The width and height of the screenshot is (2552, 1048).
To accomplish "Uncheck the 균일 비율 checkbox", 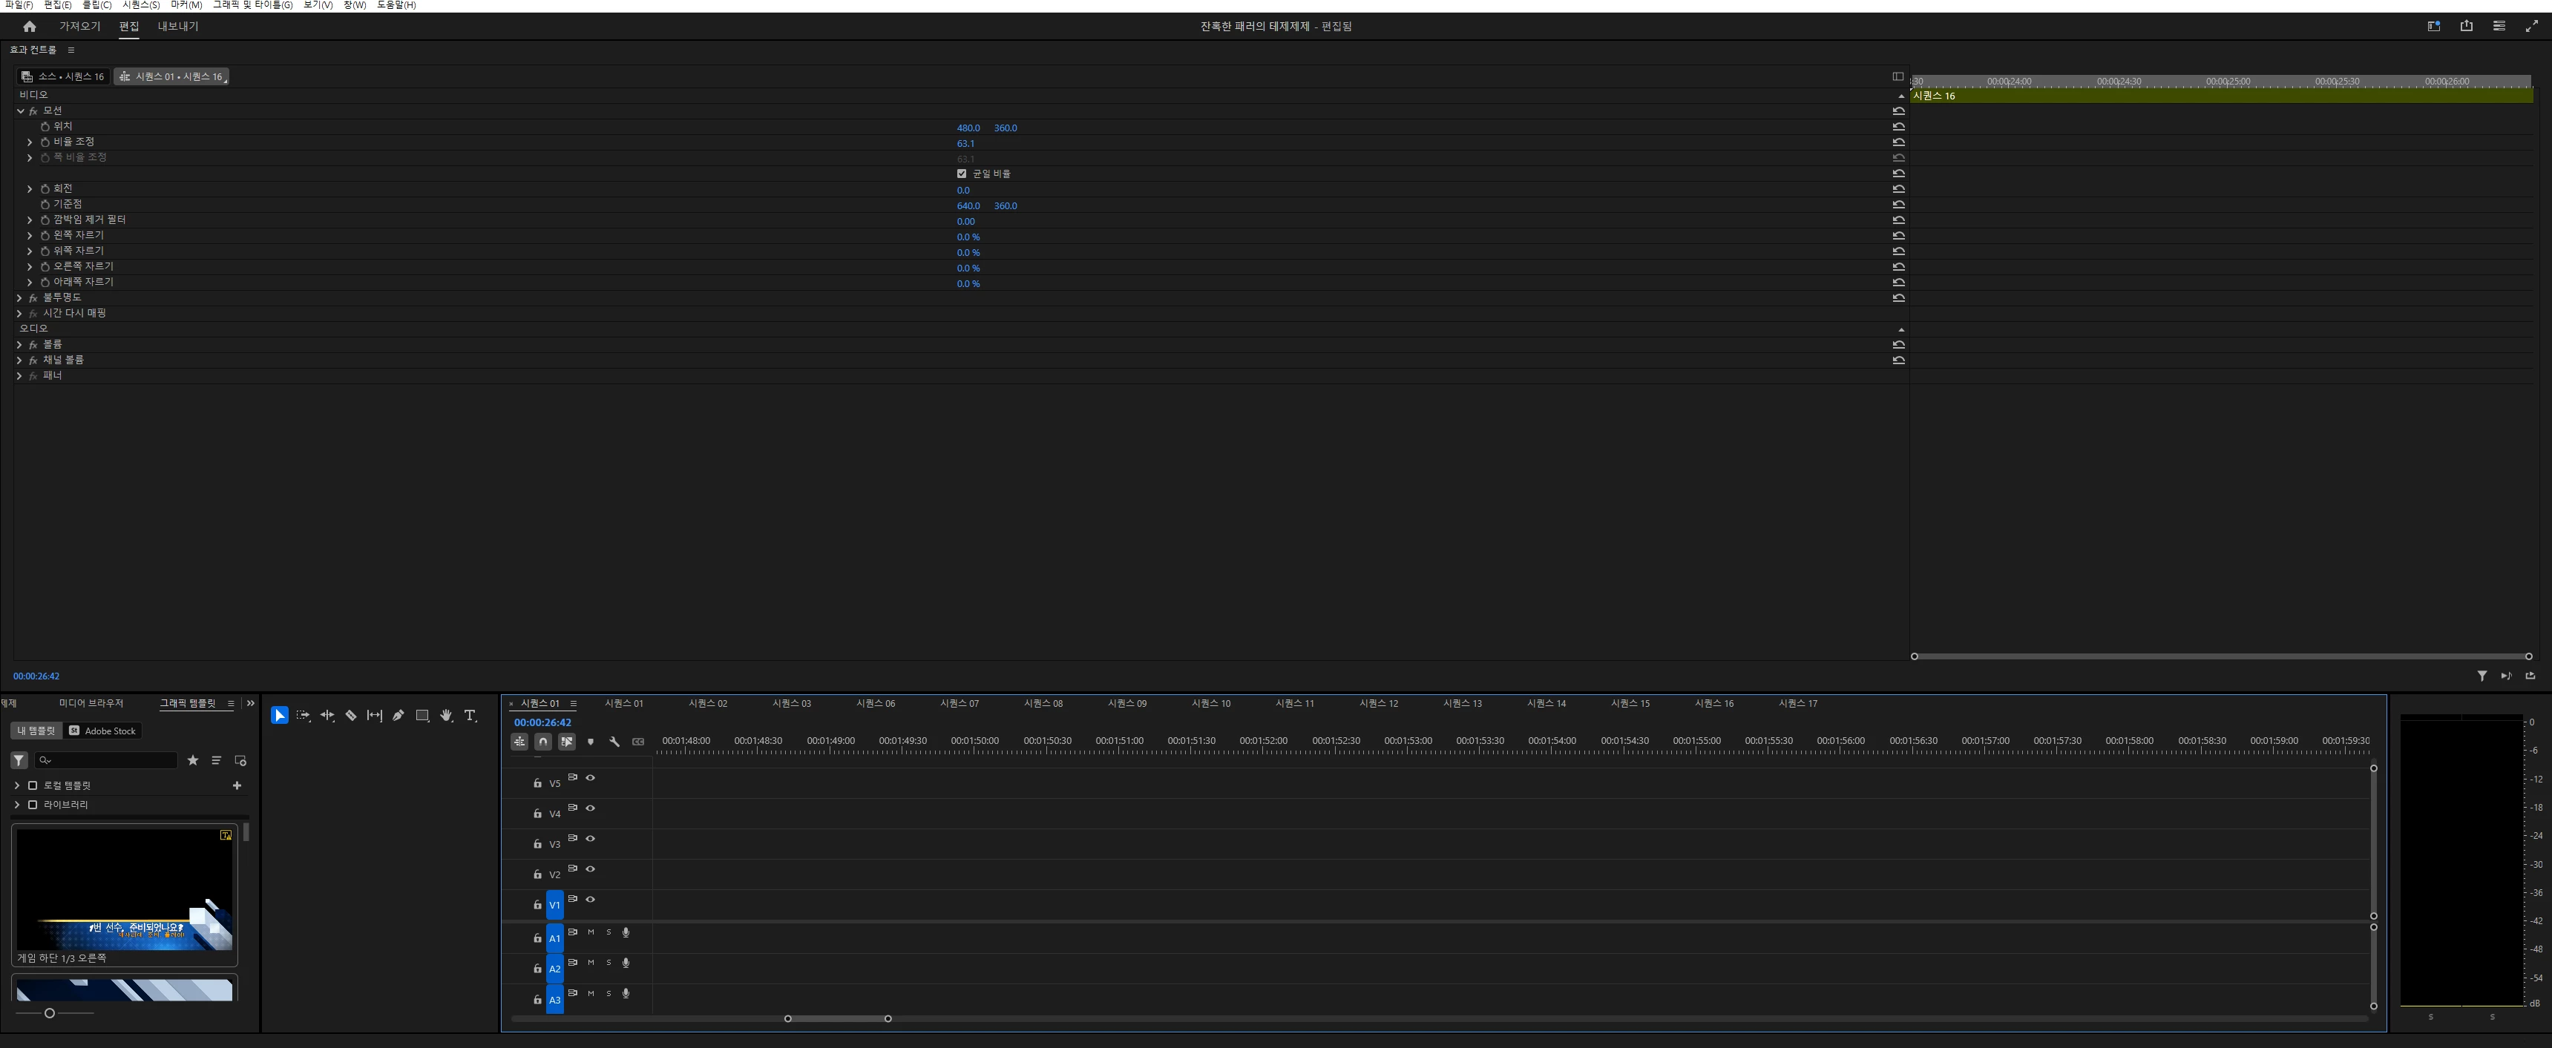I will click(961, 174).
